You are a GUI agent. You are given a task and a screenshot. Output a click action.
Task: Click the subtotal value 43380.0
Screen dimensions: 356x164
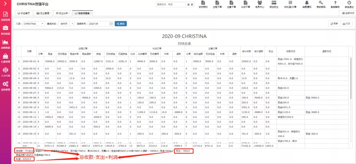(62, 146)
